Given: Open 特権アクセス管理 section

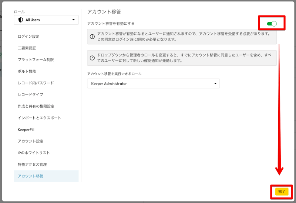Looking at the screenshot, I should coord(32,164).
